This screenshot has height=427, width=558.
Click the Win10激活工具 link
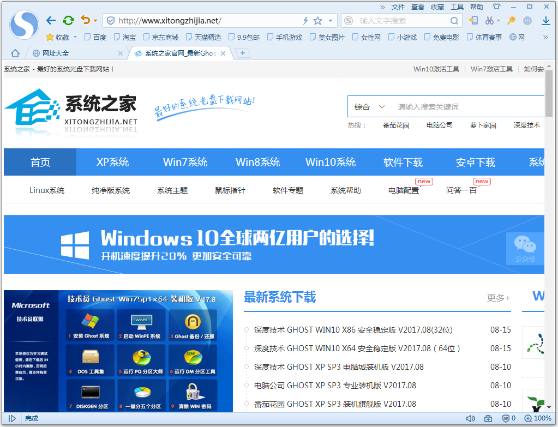(x=436, y=69)
